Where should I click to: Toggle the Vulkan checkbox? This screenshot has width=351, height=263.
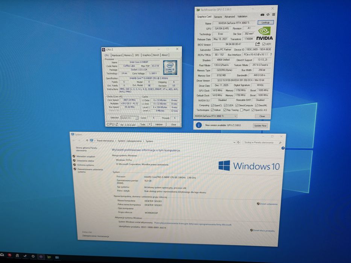coord(212,110)
